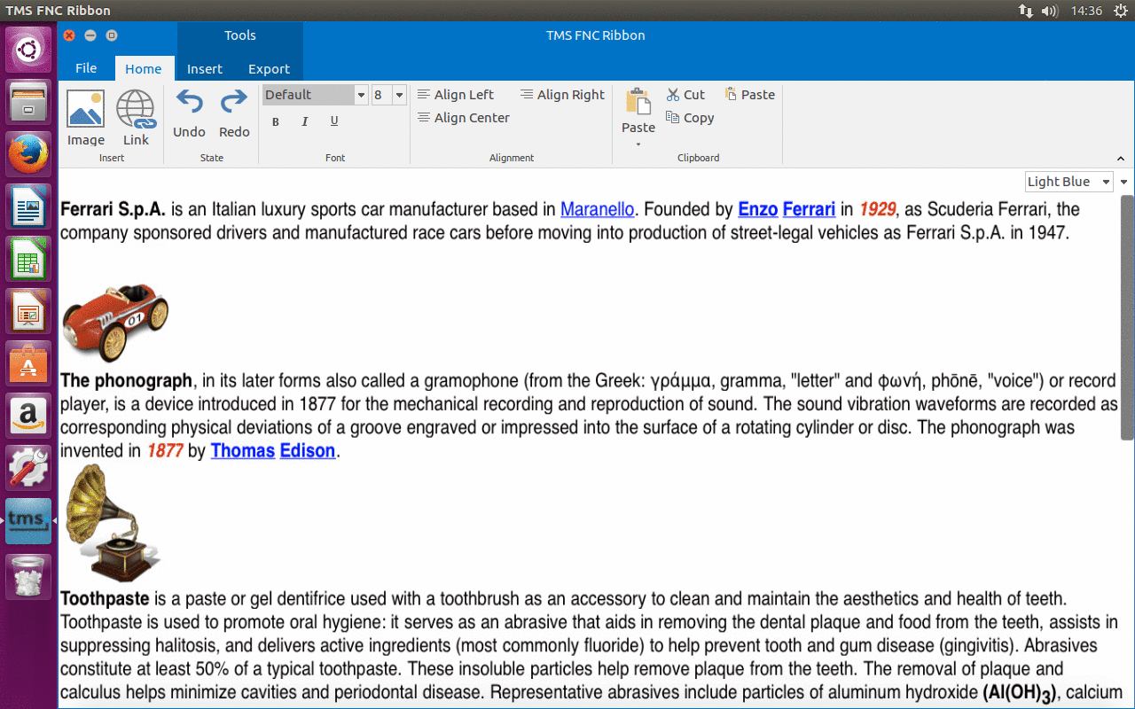Open the Amazon launcher icon
The height and width of the screenshot is (709, 1135).
(x=28, y=416)
